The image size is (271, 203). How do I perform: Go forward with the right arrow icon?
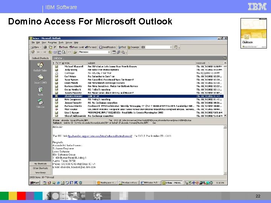coord(45,52)
